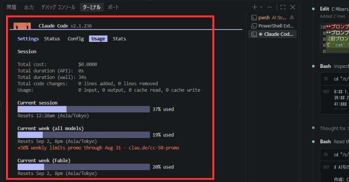Click the Current week (all models) usage bar
This screenshot has height=182, width=349.
tap(83, 135)
